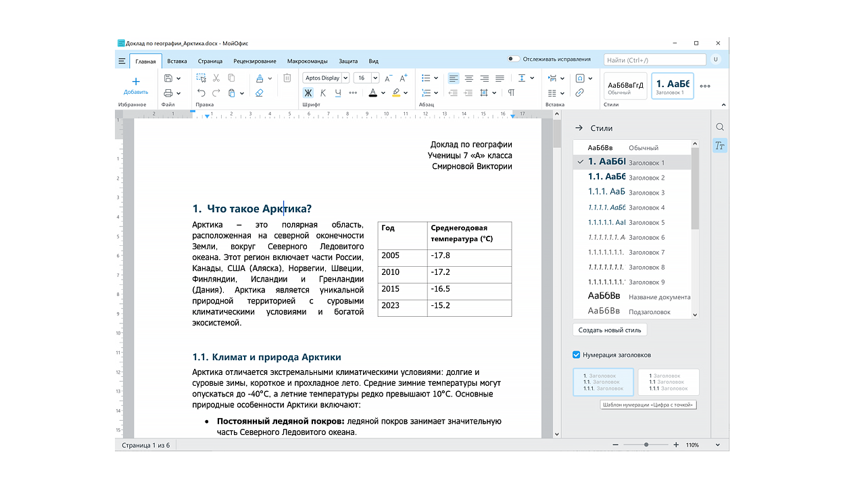
Task: Click the Copy icon
Action: click(231, 78)
